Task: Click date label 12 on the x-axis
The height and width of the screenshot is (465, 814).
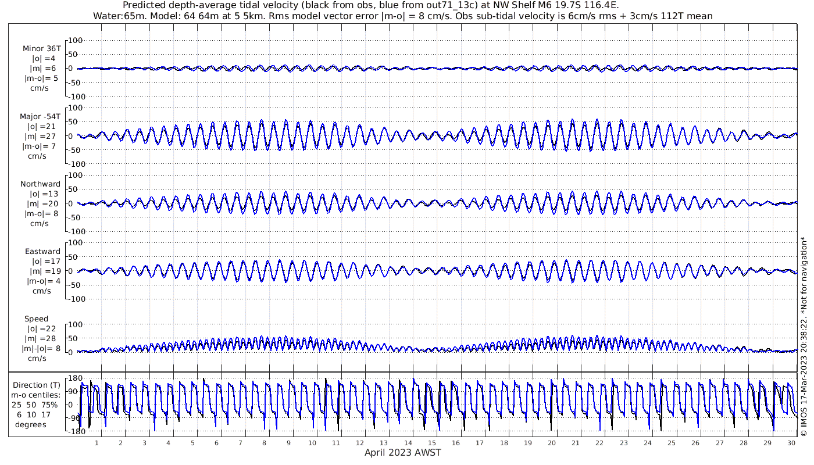Action: click(x=360, y=443)
